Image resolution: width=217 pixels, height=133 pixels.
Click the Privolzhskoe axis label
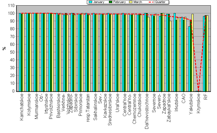tap(51, 106)
